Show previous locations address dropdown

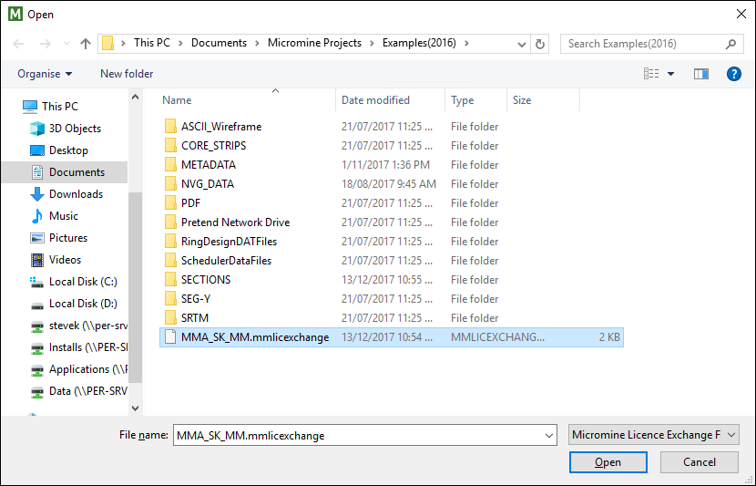[x=521, y=45]
